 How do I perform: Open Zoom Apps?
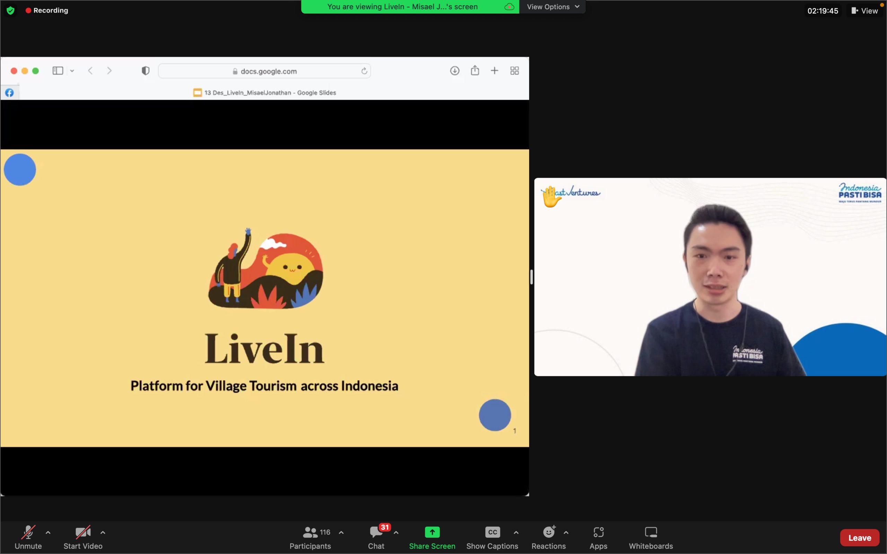598,537
